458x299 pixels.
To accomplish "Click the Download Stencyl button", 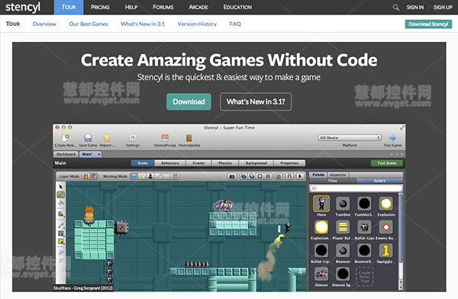I will point(428,24).
